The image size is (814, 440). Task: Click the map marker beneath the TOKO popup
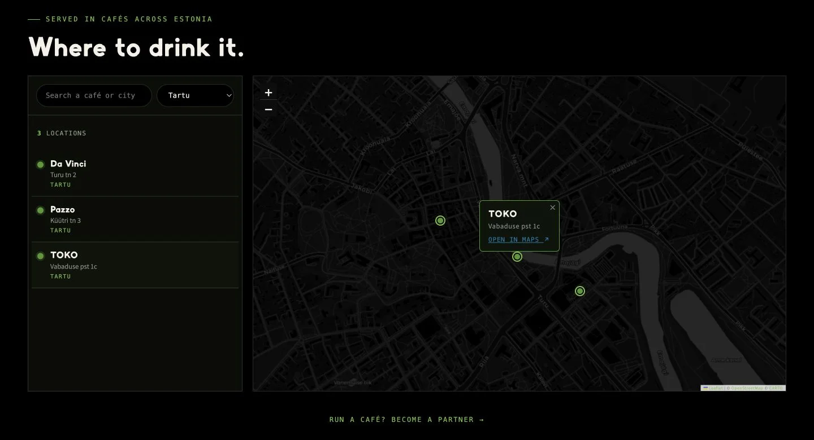(517, 257)
